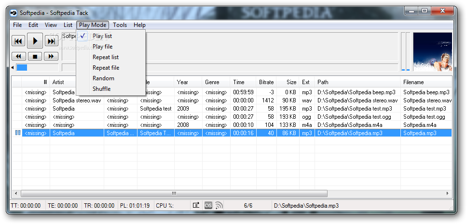Screen dimensions: 467x224
Task: Select Shuffle play mode
Action: click(101, 89)
